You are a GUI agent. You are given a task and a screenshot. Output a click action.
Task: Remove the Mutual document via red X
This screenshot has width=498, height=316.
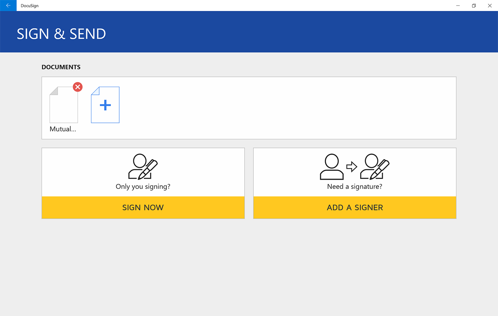coord(78,87)
